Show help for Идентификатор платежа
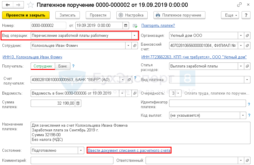Viewport: 254px width, 165px height. point(249,104)
